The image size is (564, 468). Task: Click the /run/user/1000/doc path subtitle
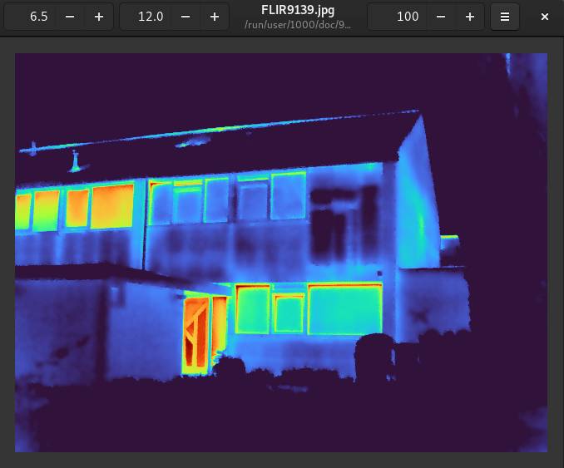pos(298,25)
